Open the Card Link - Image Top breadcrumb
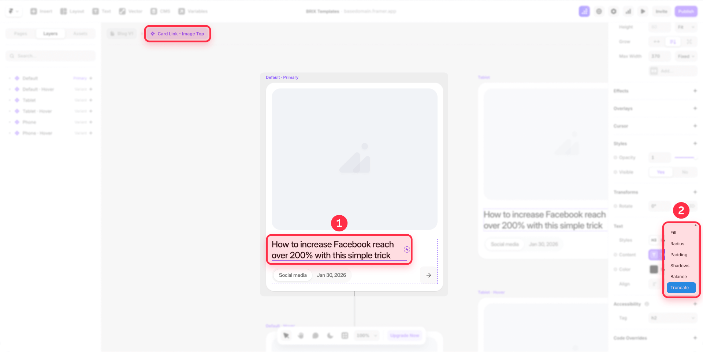703x352 pixels. 177,34
